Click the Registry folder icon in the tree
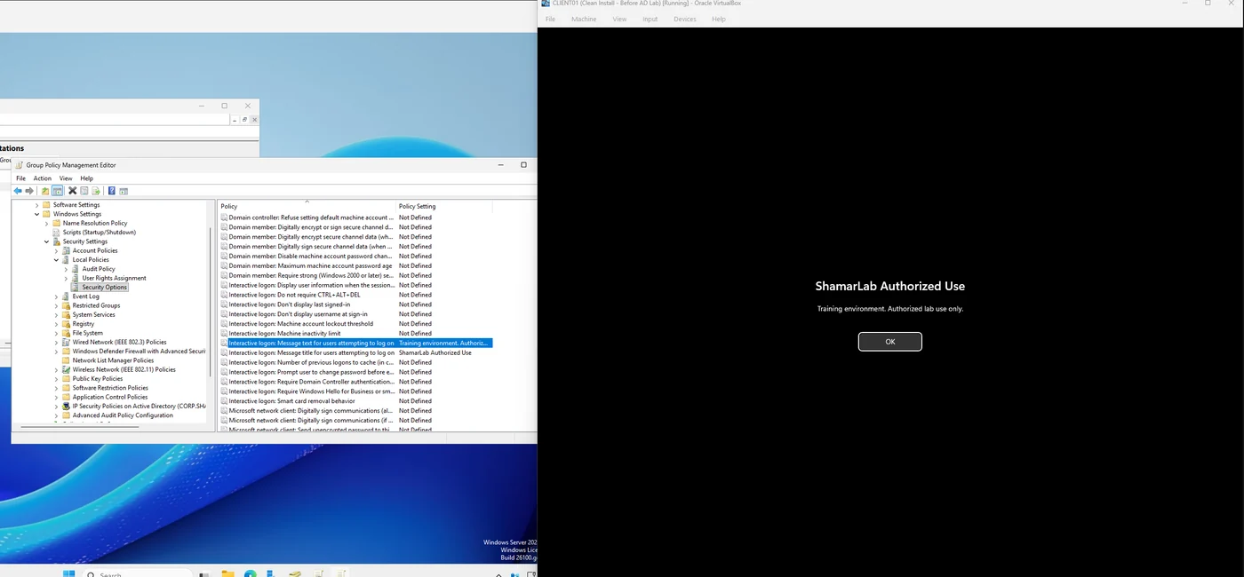Image resolution: width=1244 pixels, height=577 pixels. coord(67,324)
